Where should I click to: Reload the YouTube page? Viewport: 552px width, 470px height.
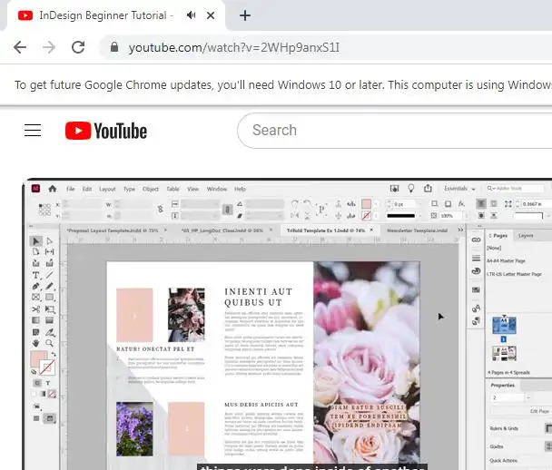click(78, 47)
